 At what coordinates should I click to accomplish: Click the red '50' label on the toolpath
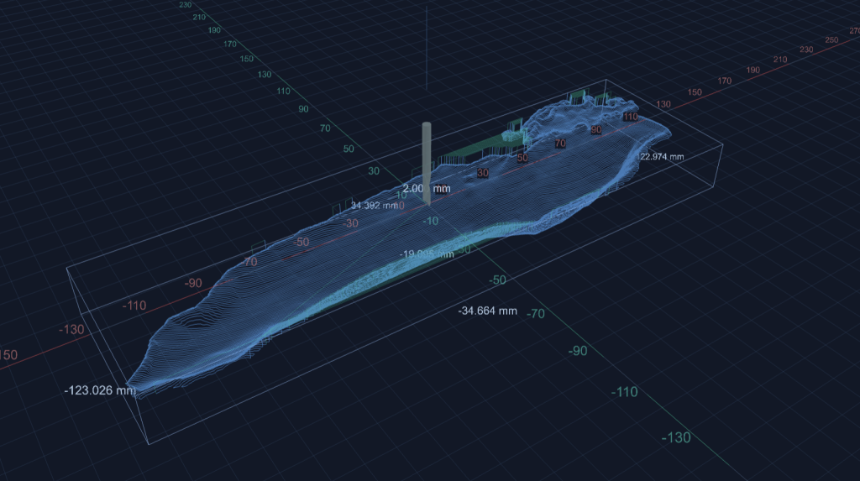(522, 158)
